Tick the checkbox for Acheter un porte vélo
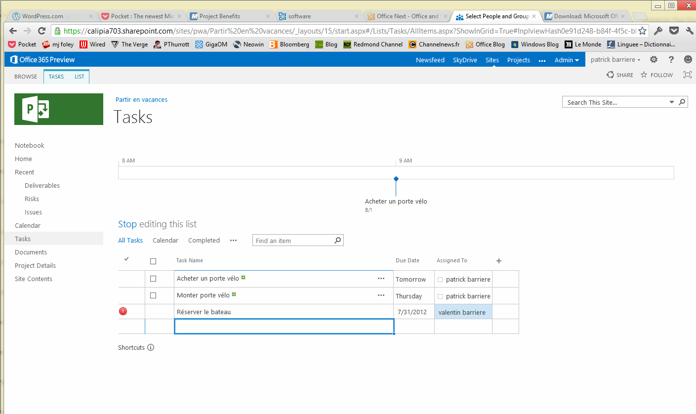696x414 pixels. coord(153,279)
